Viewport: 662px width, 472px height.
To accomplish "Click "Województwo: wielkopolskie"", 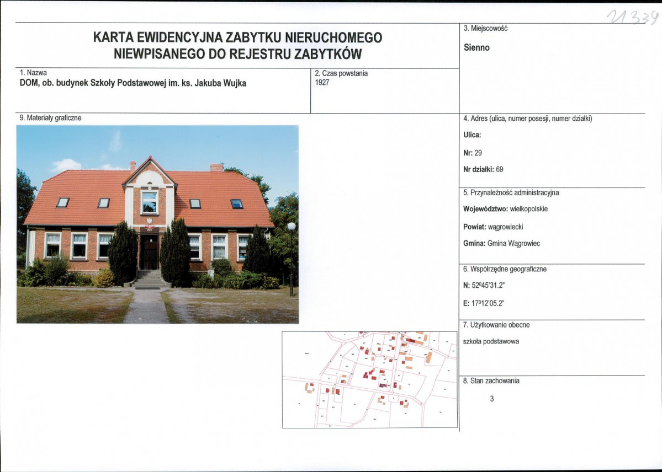I will tap(505, 209).
